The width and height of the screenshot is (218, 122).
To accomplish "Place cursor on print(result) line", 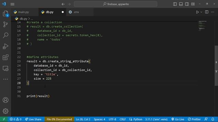I will tap(38, 96).
